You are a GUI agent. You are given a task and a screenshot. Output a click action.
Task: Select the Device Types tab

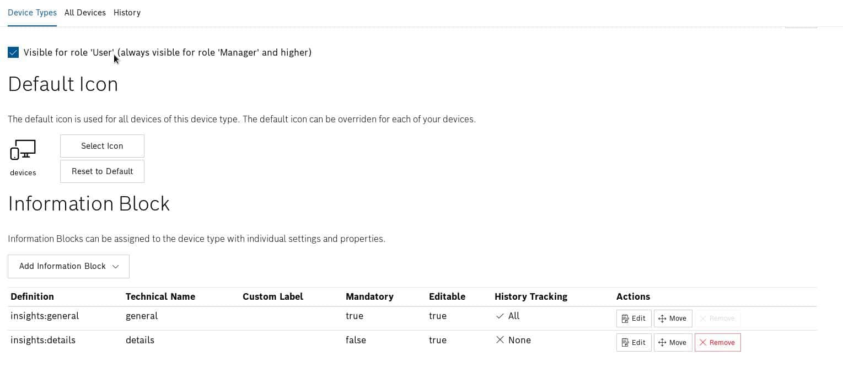32,13
